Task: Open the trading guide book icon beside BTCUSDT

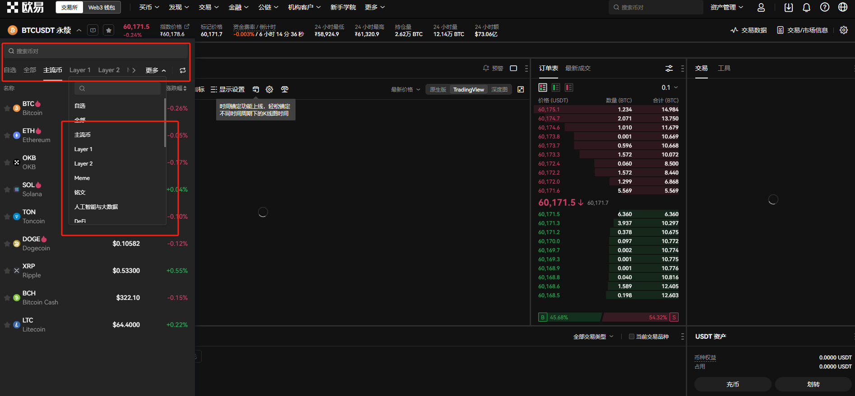Action: [93, 30]
